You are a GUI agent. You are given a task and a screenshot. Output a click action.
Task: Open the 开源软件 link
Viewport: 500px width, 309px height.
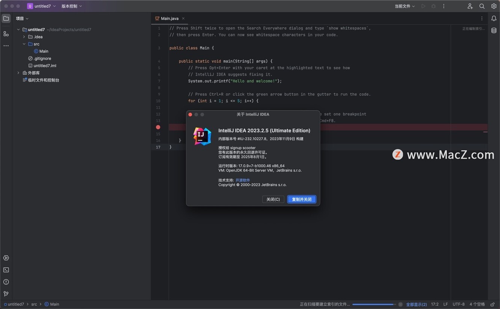pos(243,180)
